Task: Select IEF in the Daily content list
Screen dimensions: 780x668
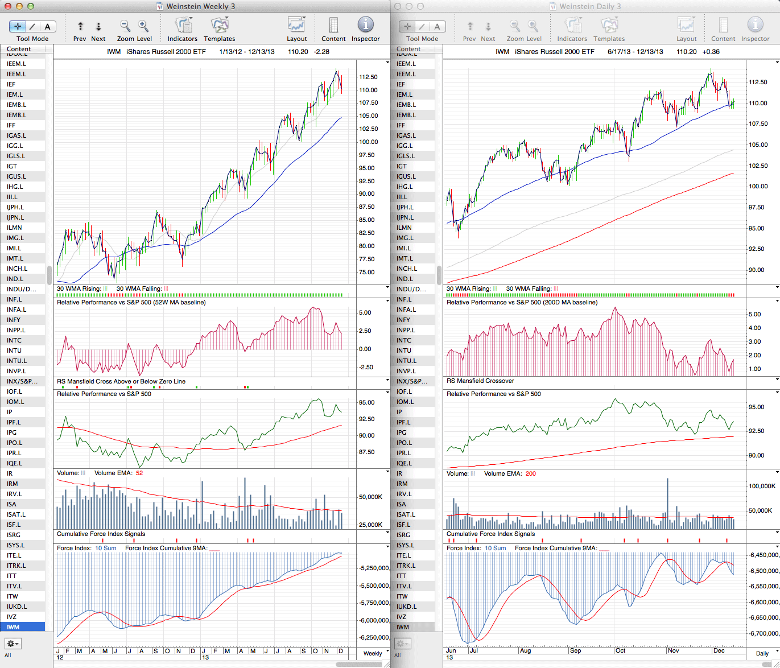Action: pos(412,84)
